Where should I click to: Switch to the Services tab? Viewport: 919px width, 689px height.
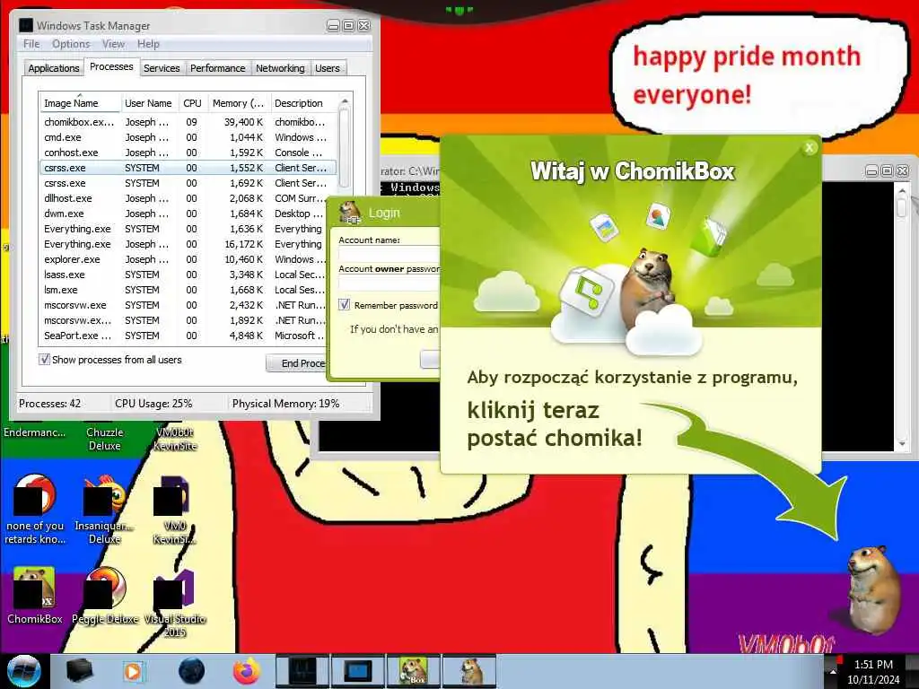(162, 68)
